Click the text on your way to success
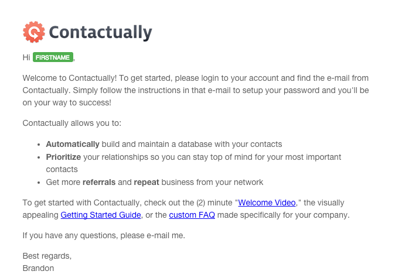Screen dimensions: 402x278 [x=67, y=102]
